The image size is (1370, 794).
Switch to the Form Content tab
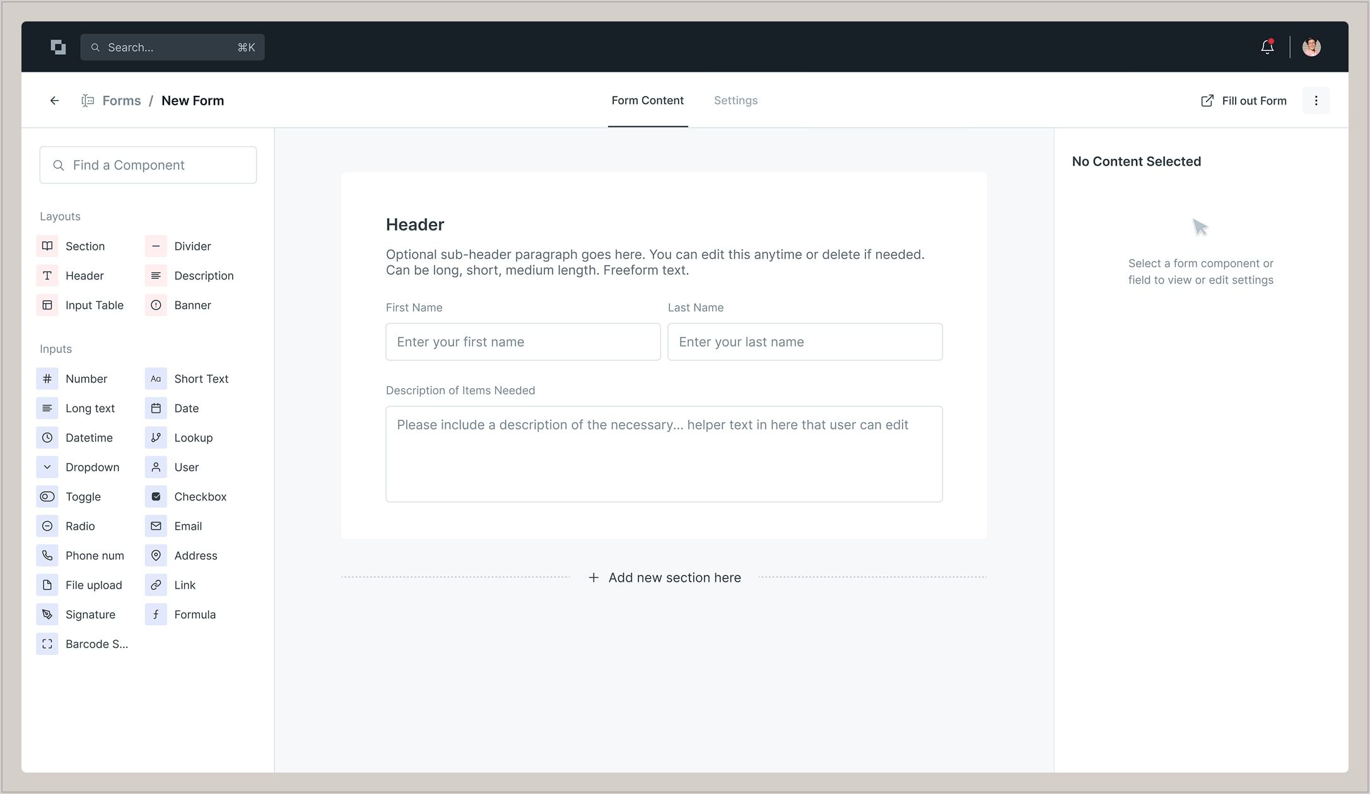pyautogui.click(x=648, y=101)
